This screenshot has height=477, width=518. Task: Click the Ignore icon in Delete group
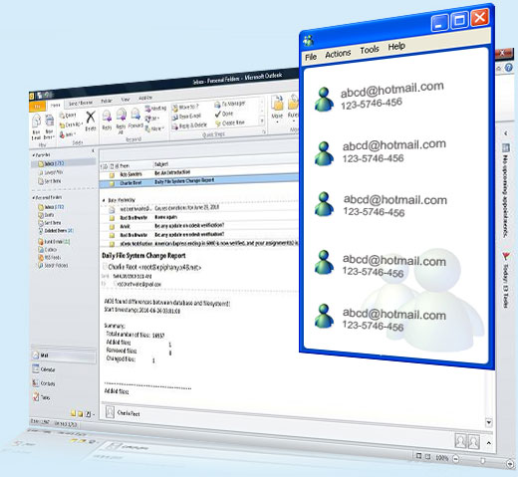point(62,116)
